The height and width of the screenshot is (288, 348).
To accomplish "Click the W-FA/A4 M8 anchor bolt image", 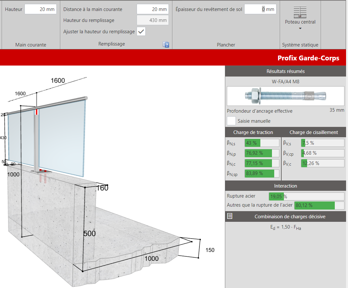I will coord(285,96).
